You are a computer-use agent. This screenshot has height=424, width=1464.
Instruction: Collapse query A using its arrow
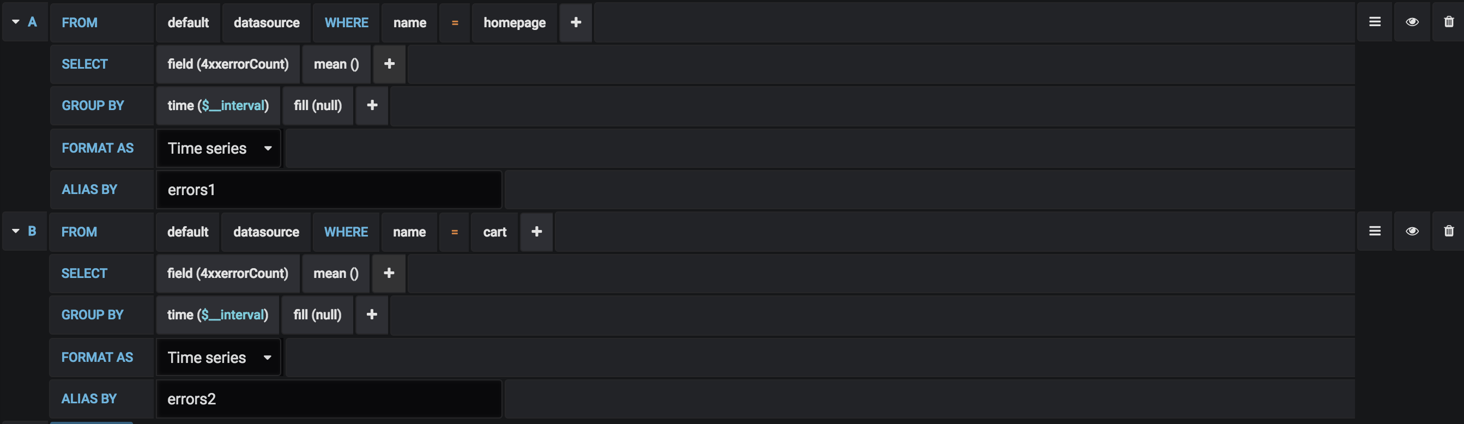pyautogui.click(x=16, y=22)
